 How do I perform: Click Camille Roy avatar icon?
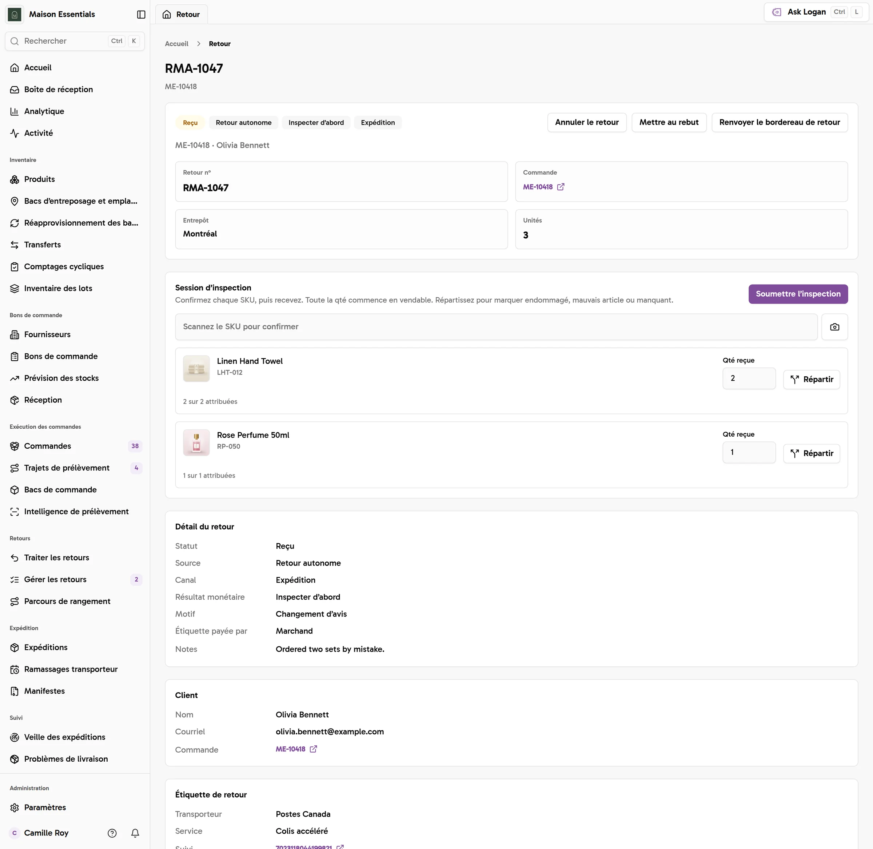point(15,833)
